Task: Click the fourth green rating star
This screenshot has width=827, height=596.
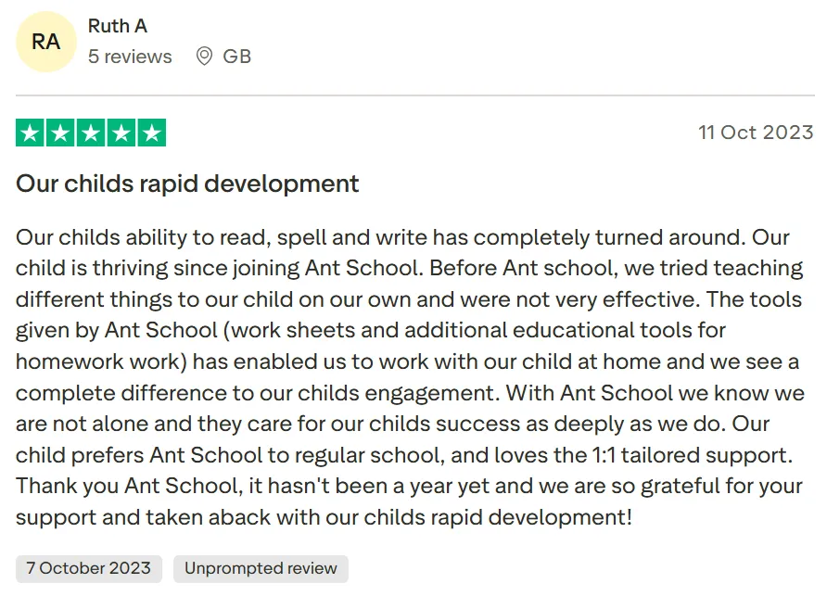Action: click(x=121, y=133)
